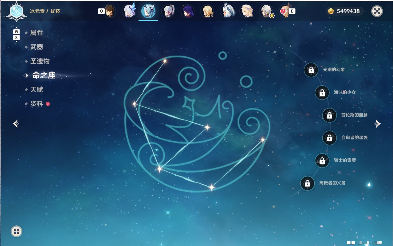Switch to the silver-haired ponytail avatar with red ribbon

pos(168,11)
